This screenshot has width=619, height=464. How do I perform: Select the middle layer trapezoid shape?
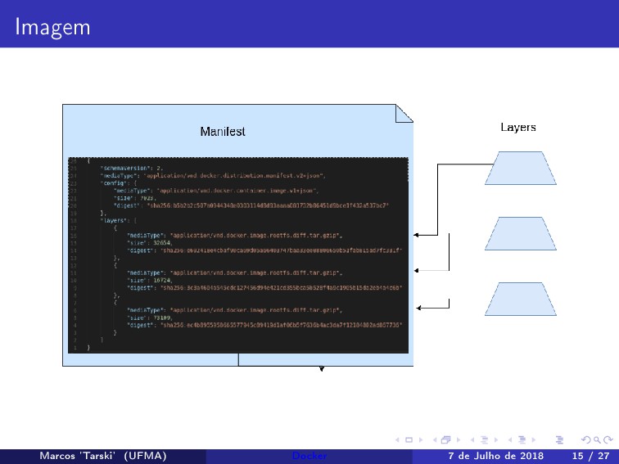pos(520,233)
